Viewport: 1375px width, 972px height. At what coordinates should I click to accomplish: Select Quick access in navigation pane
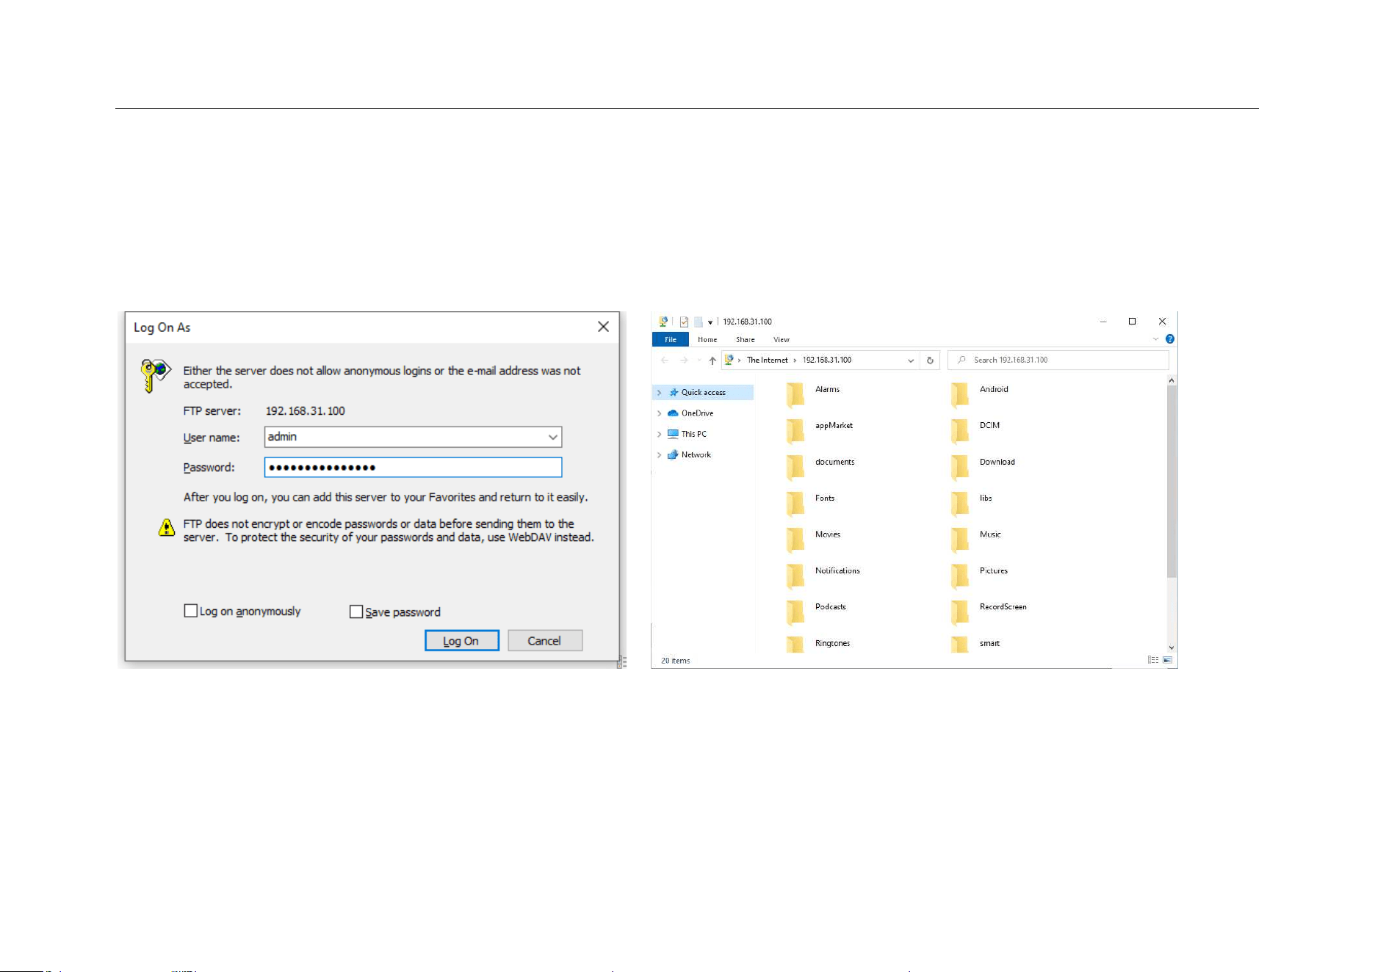[703, 393]
